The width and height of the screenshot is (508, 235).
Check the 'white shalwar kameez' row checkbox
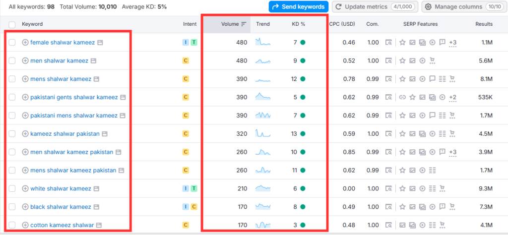(12, 188)
